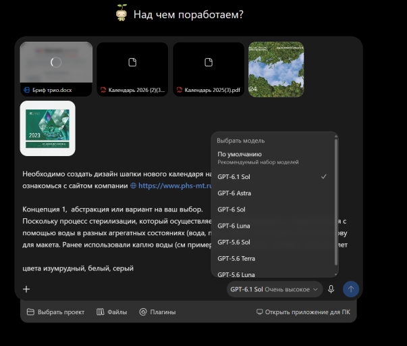
Task: Choose GPT-6 Astra model
Action: point(273,193)
